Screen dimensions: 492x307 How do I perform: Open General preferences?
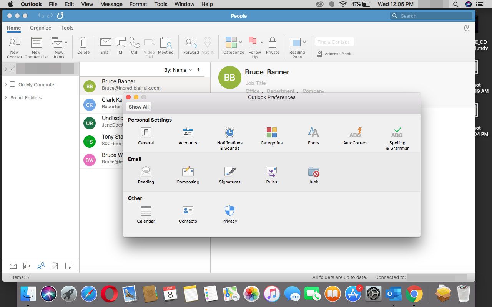[x=146, y=136]
